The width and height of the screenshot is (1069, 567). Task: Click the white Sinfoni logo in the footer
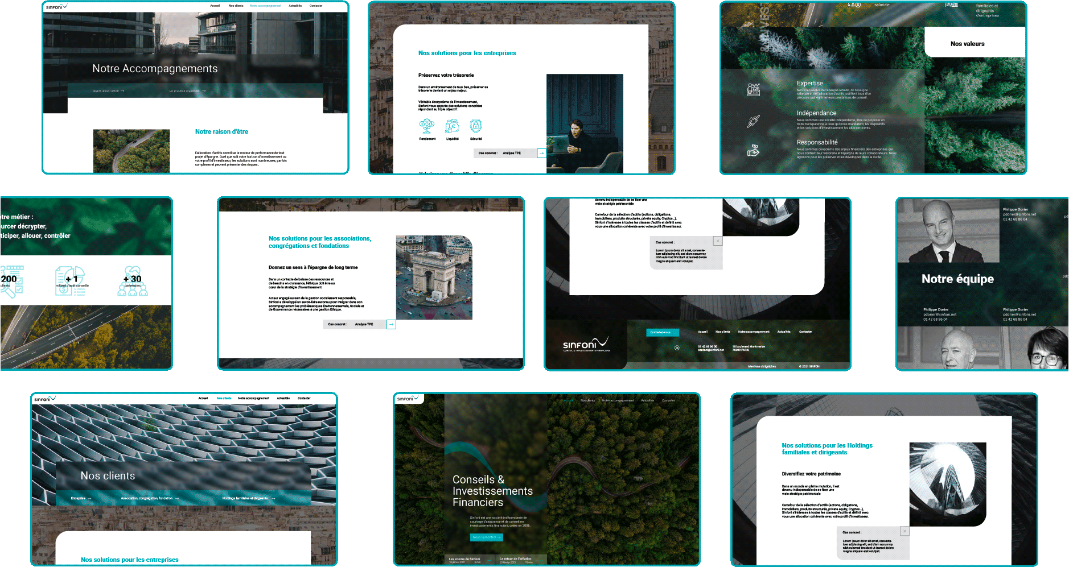pyautogui.click(x=586, y=344)
